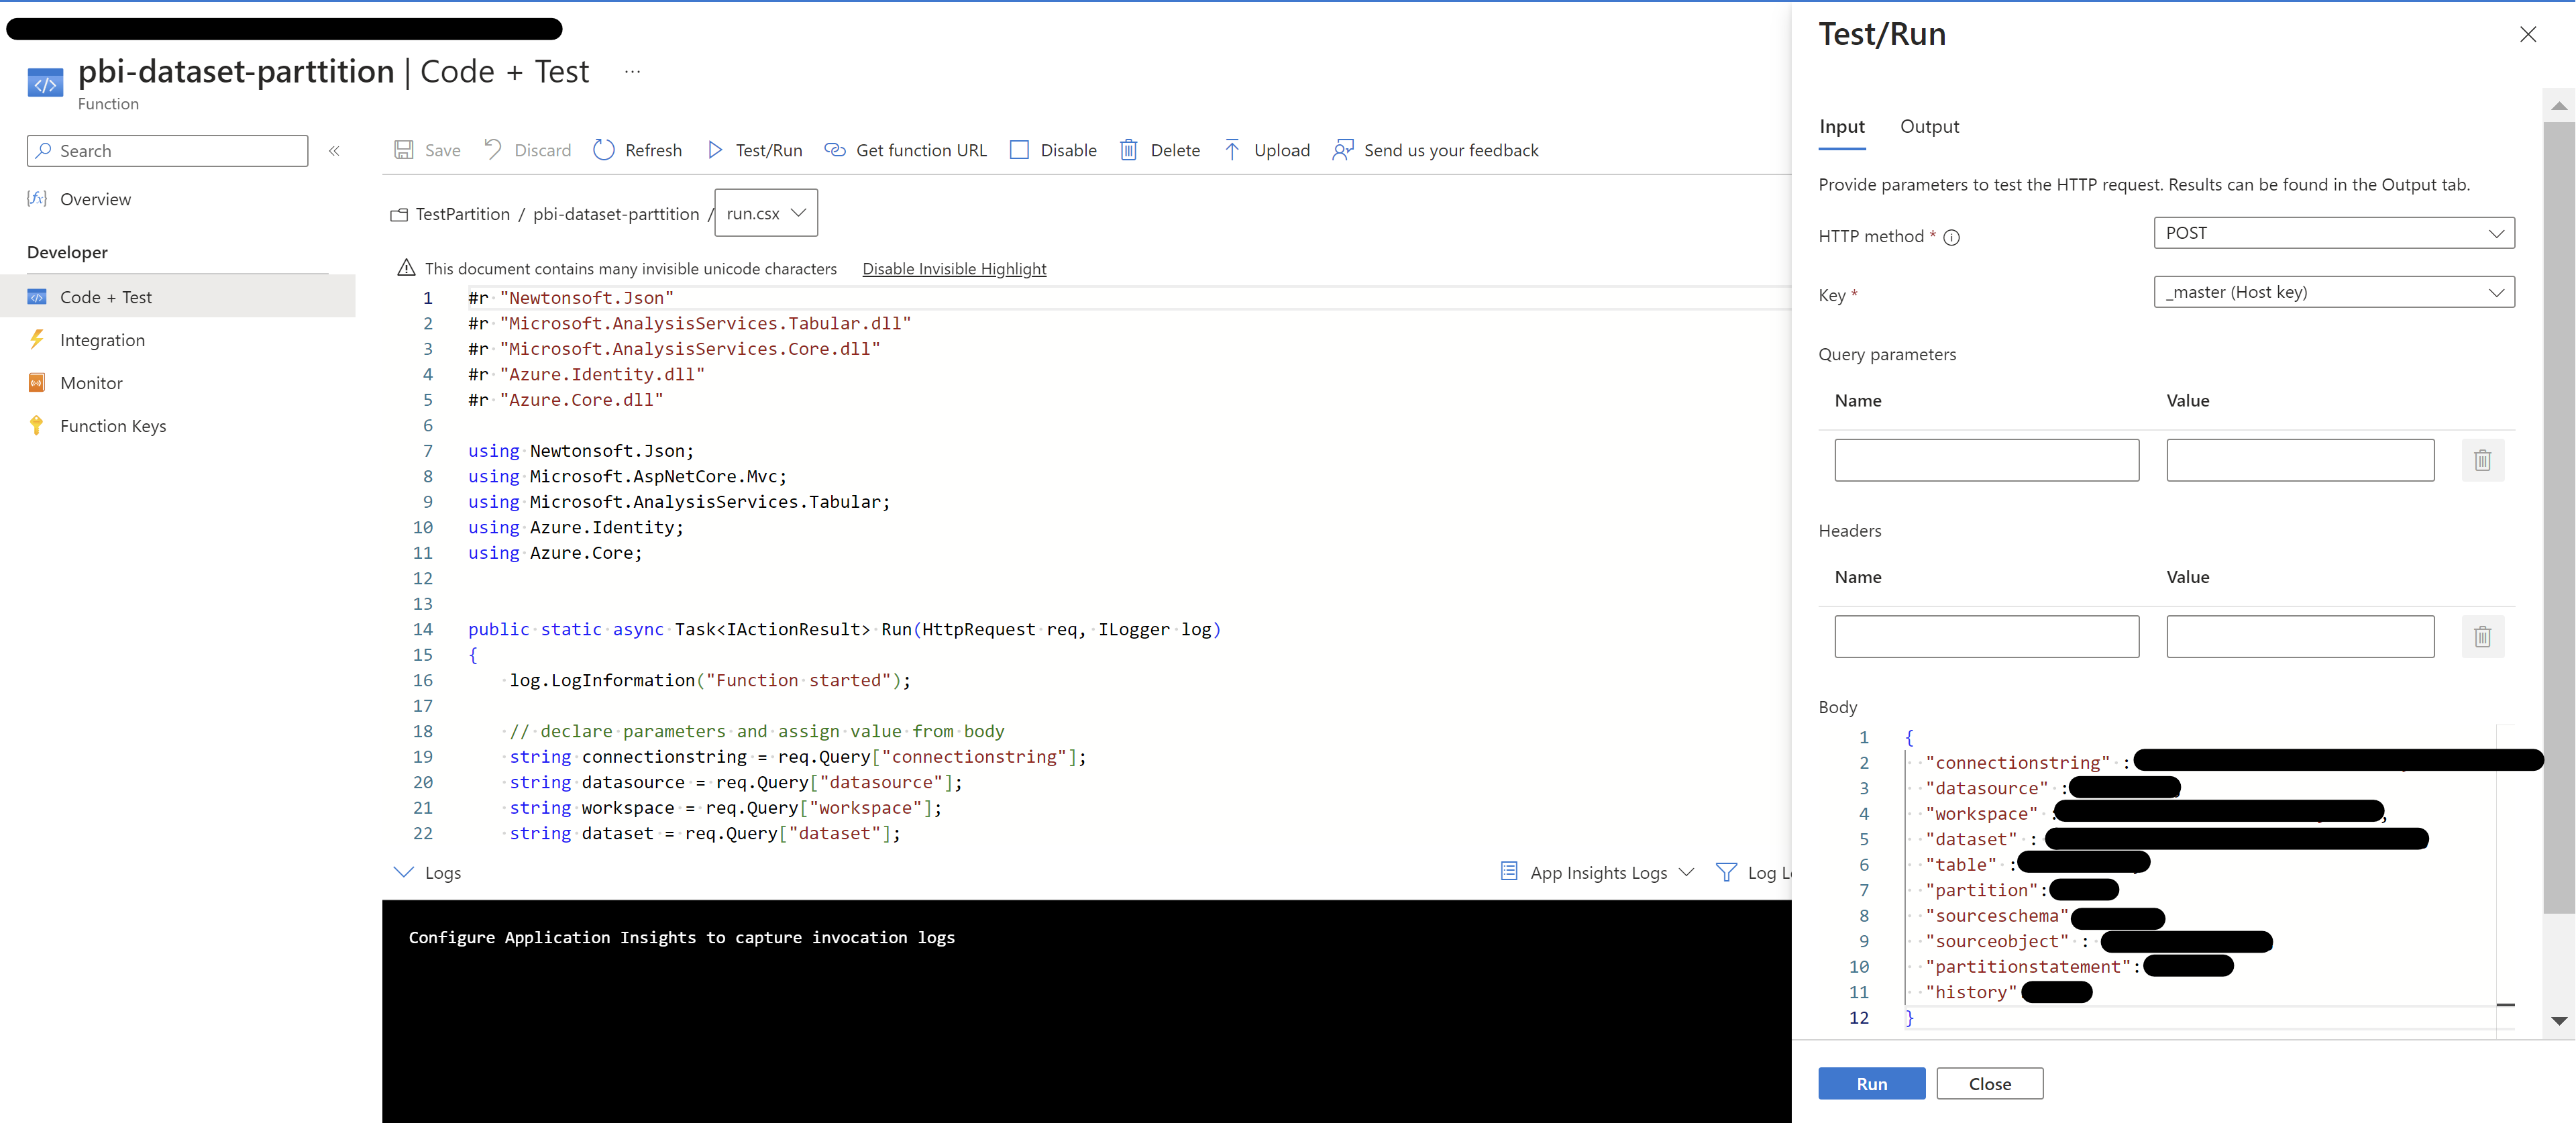Delete the header row with trash icon
Image resolution: width=2576 pixels, height=1123 pixels.
(2482, 637)
